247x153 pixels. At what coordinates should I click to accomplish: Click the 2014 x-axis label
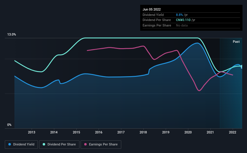click(54, 132)
